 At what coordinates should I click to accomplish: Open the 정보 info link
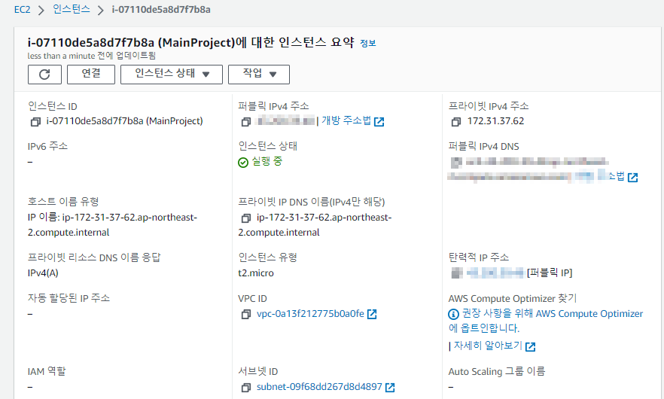[x=367, y=43]
